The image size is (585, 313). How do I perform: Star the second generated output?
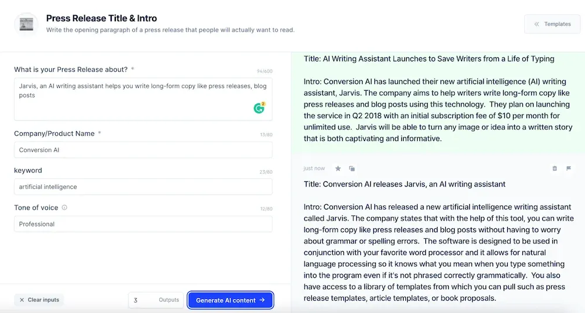(x=338, y=168)
